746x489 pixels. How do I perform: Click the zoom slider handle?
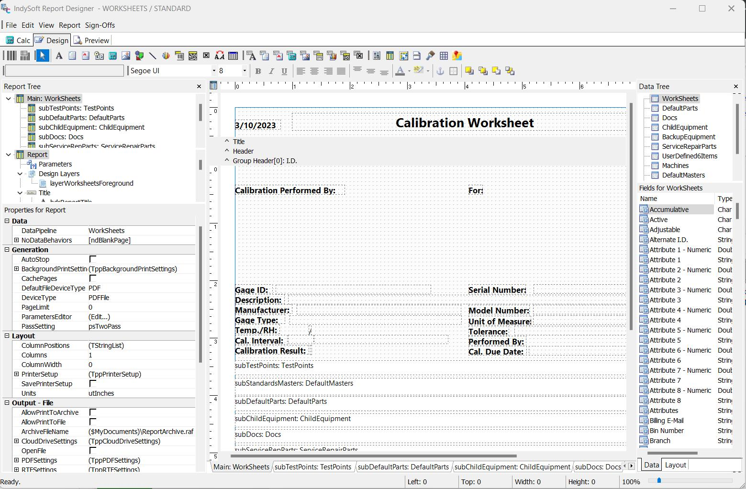click(x=659, y=480)
